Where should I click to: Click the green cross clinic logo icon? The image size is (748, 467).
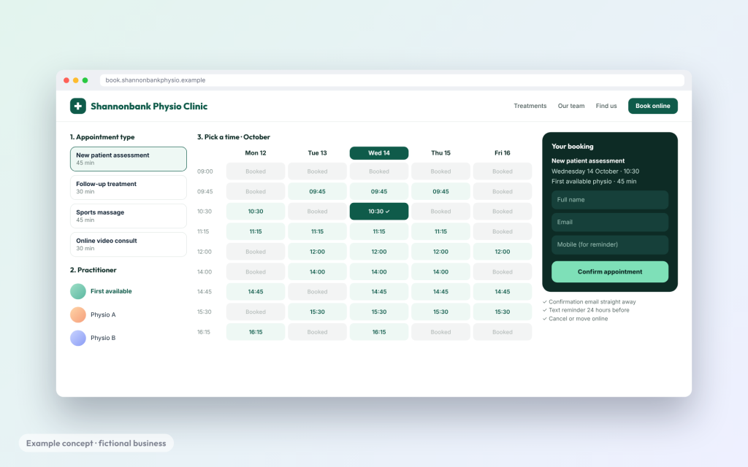tap(77, 106)
